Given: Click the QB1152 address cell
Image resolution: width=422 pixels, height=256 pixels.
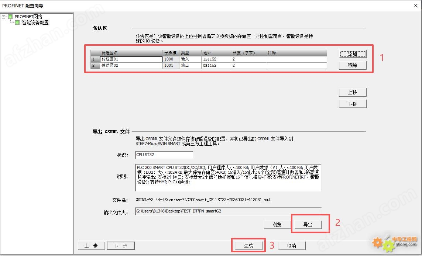Looking at the screenshot, I should [x=216, y=65].
